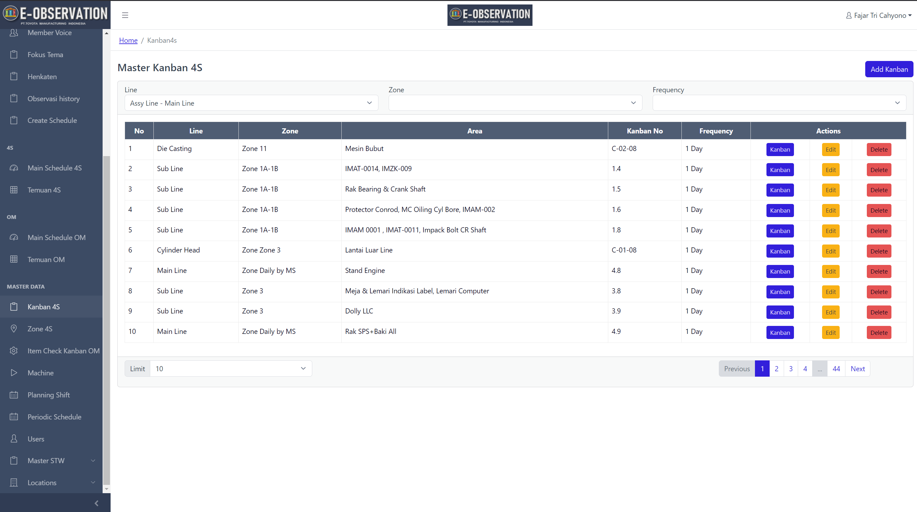Click the Machine play-arrow icon
917x512 pixels.
click(x=14, y=373)
